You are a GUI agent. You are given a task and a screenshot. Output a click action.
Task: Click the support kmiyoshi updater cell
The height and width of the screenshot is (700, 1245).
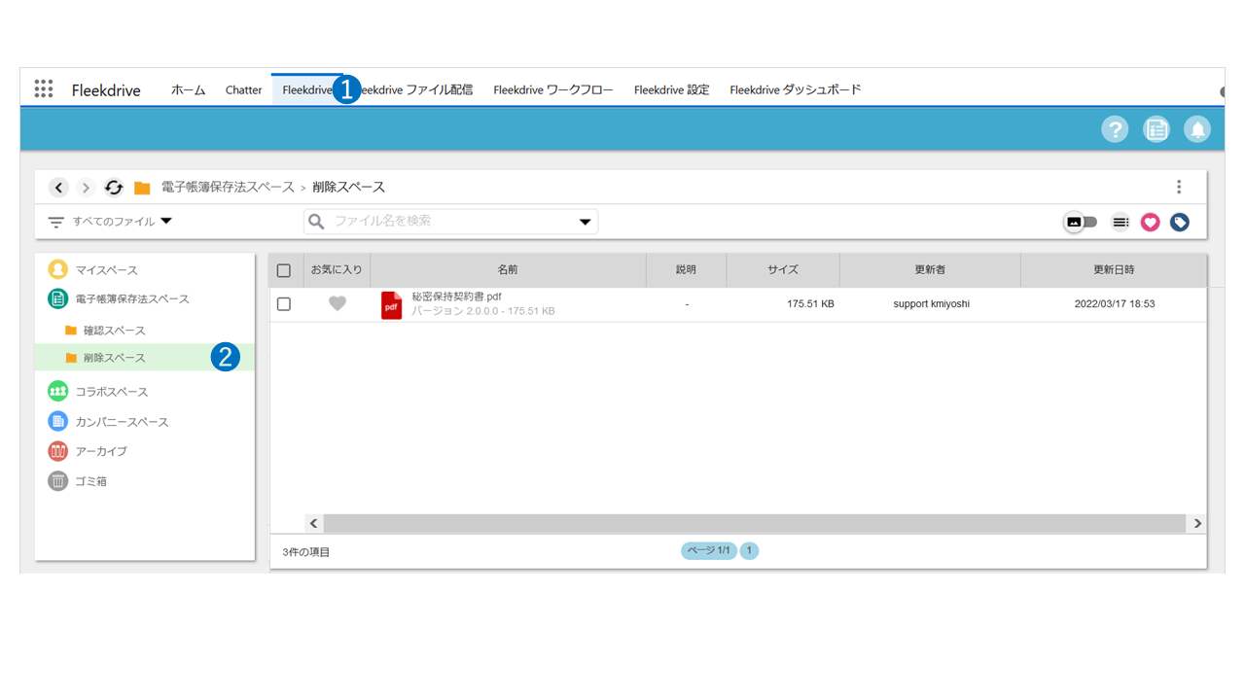(x=931, y=304)
